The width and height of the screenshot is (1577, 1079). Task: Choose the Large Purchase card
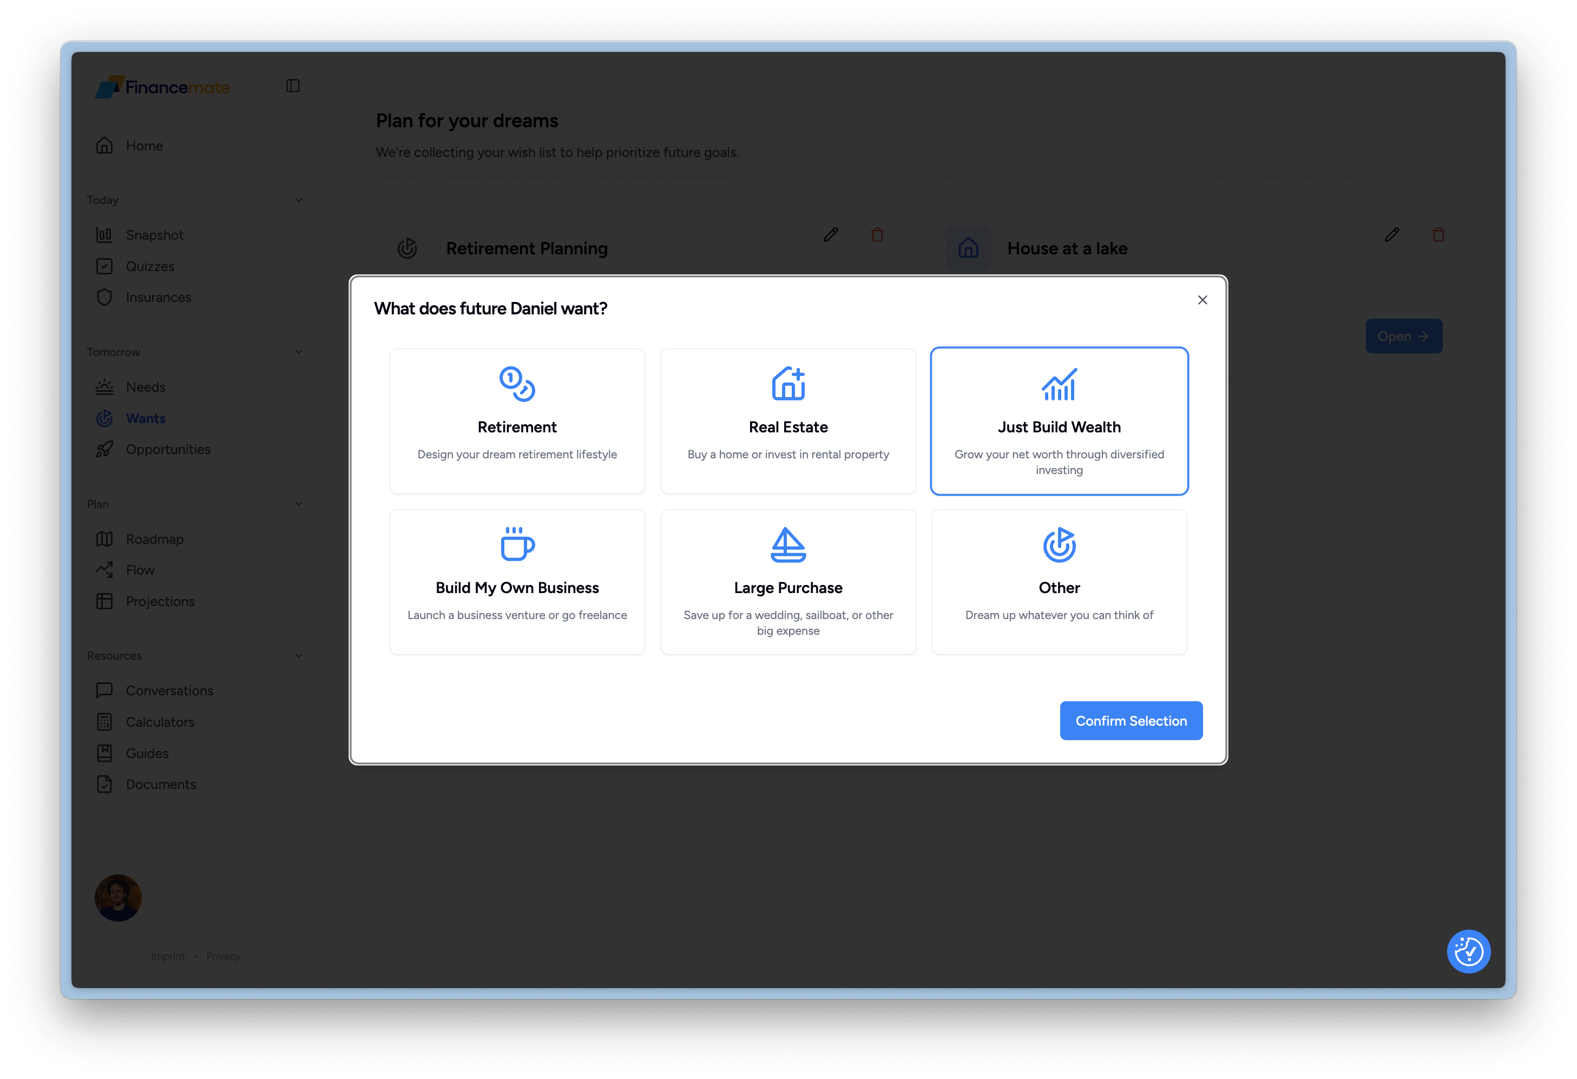(x=788, y=582)
